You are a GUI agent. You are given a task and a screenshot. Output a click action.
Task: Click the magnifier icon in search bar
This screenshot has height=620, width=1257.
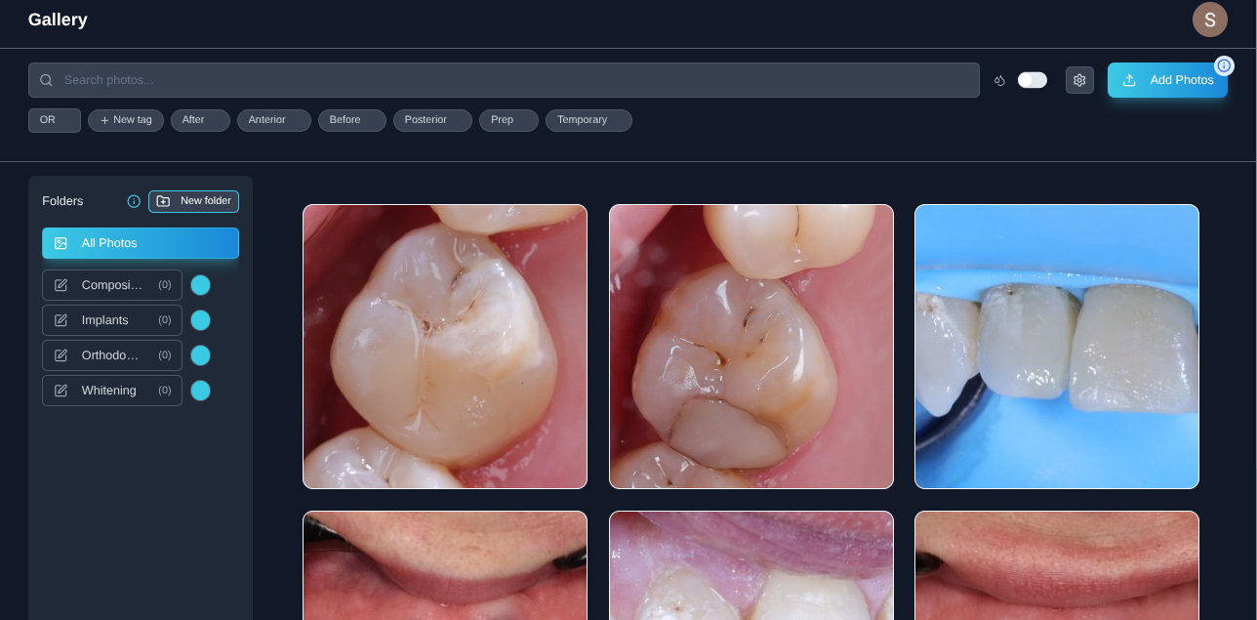coord(46,80)
